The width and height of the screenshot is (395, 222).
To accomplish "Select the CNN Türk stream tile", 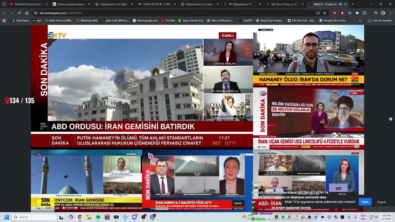I will (309, 56).
